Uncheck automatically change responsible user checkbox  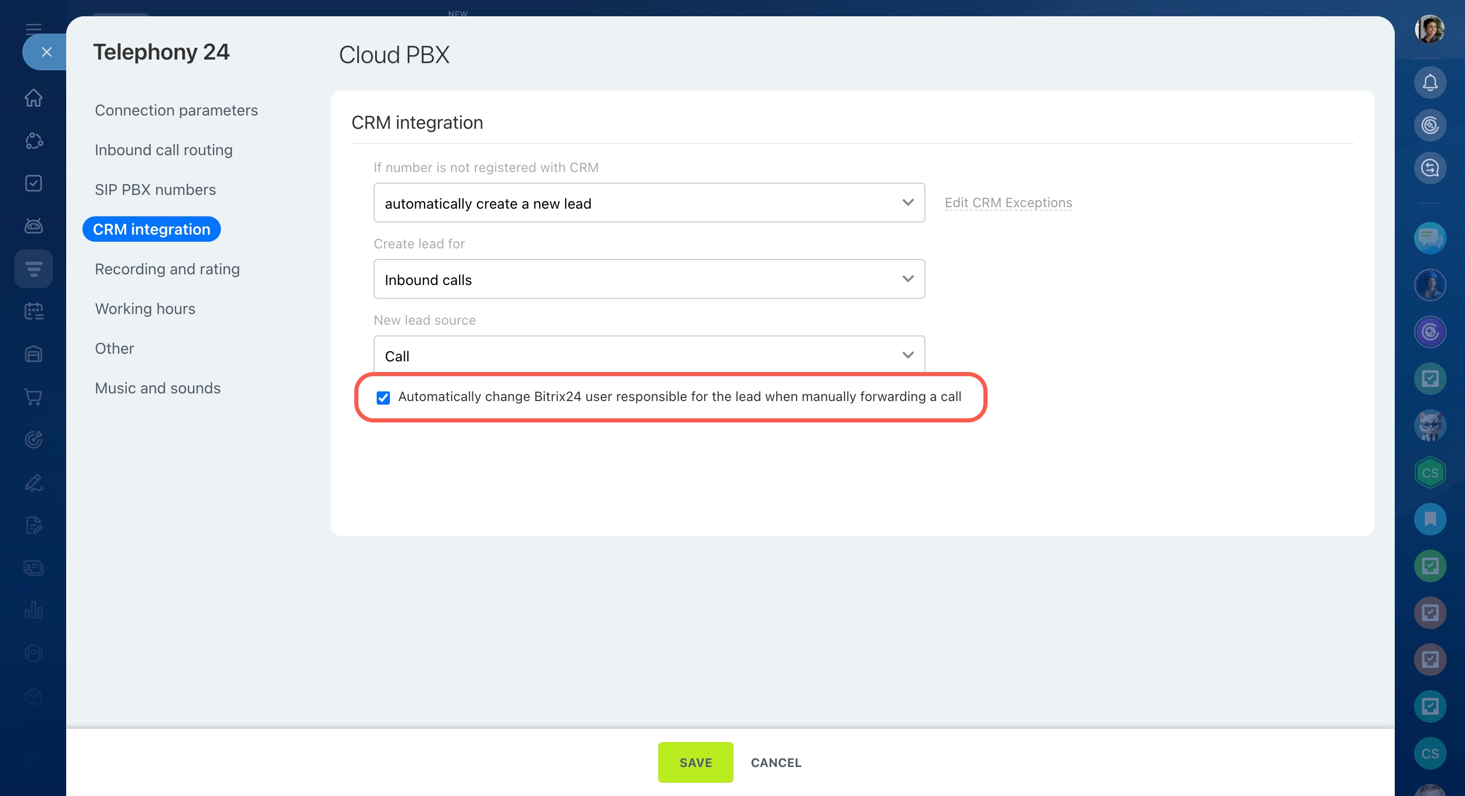coord(383,397)
